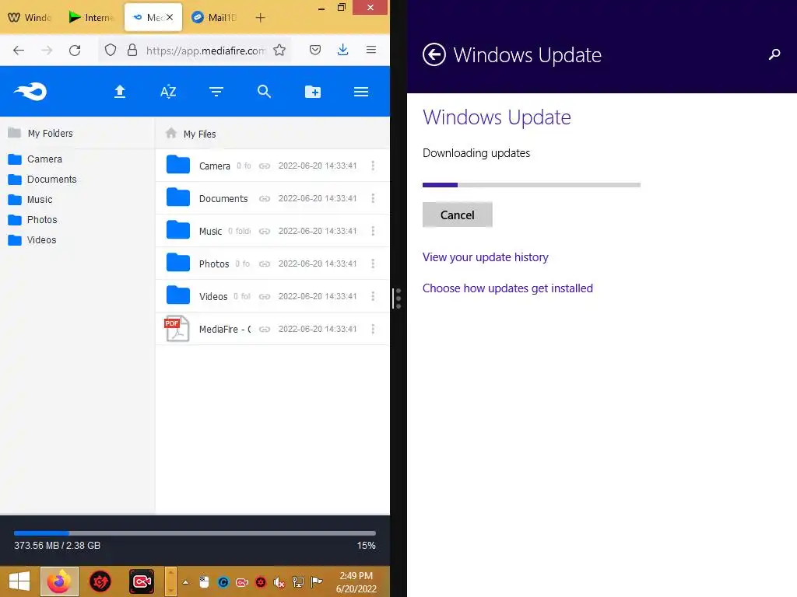Create a new folder with plus icon
Image resolution: width=797 pixels, height=597 pixels.
pyautogui.click(x=313, y=92)
